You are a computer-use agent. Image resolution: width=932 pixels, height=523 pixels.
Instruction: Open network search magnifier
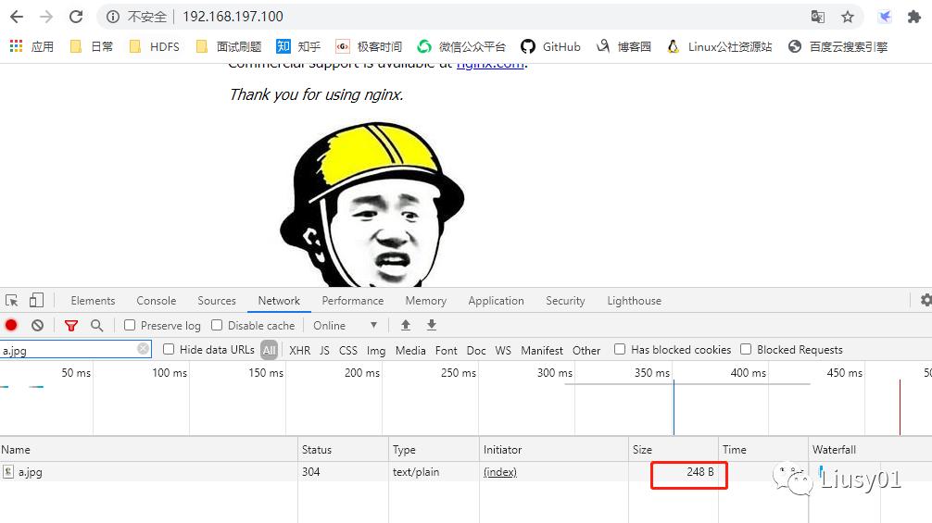(97, 325)
